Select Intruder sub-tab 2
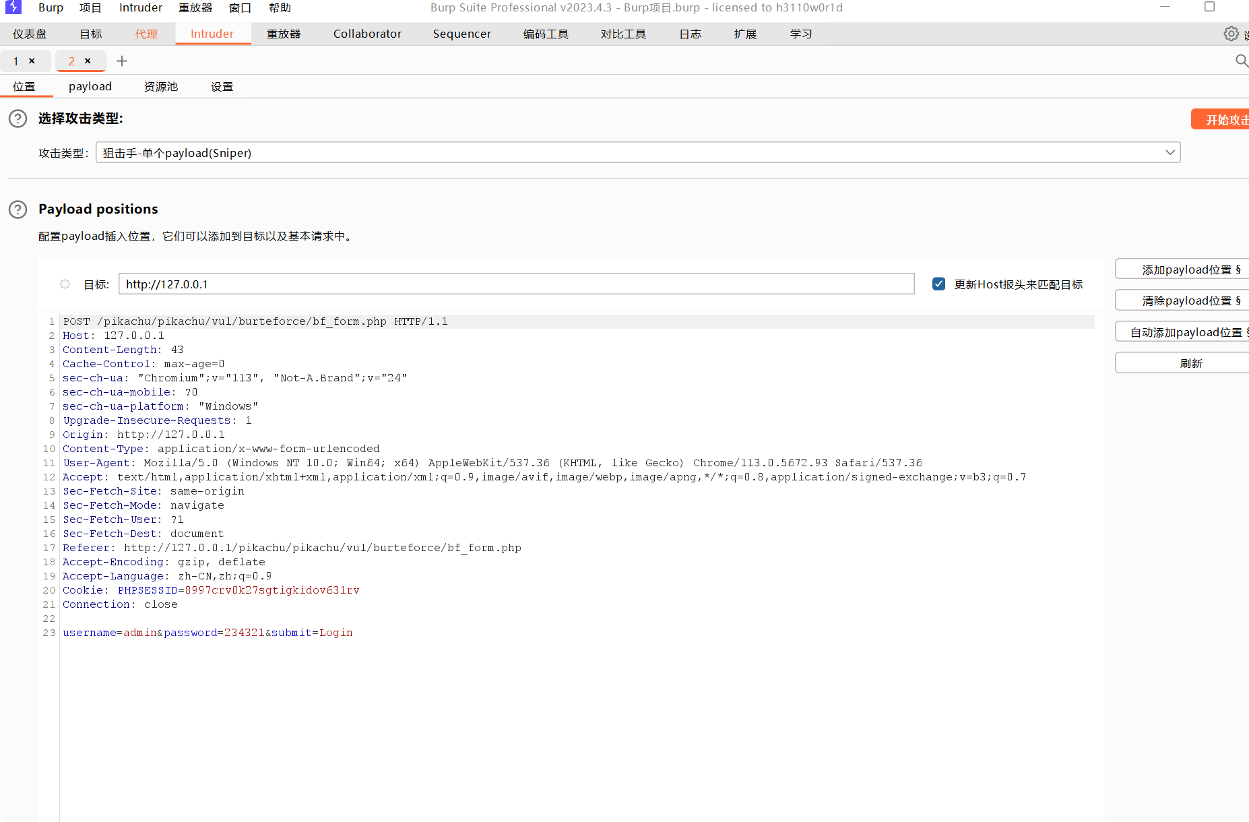1249x822 pixels. (x=72, y=61)
